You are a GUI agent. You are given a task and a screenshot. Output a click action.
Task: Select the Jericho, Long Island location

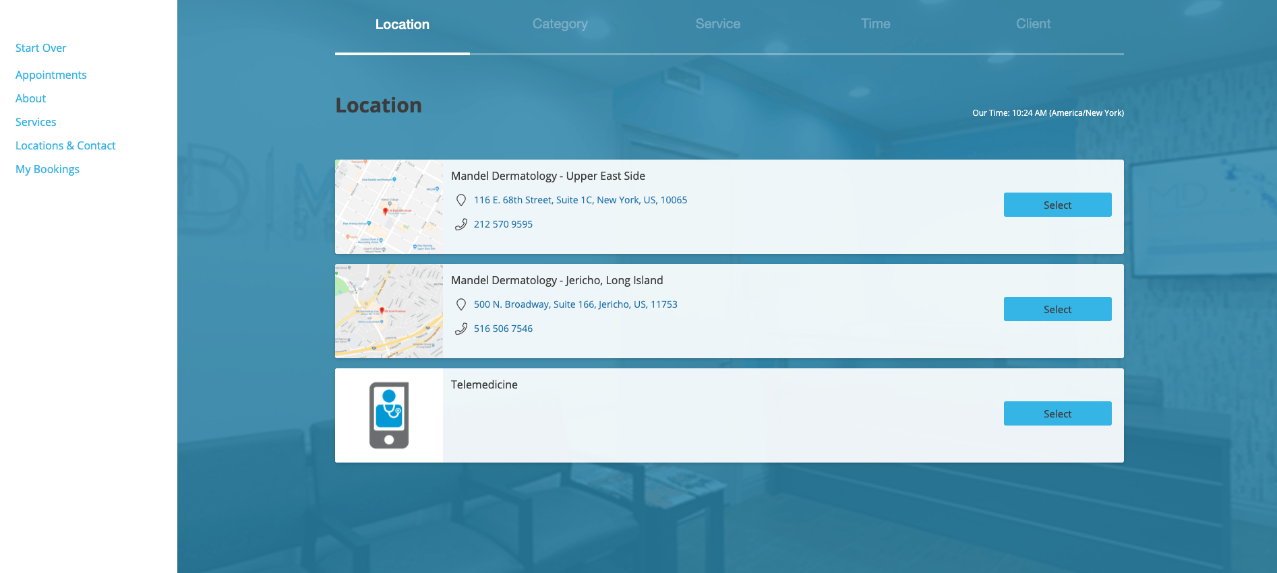point(1057,309)
